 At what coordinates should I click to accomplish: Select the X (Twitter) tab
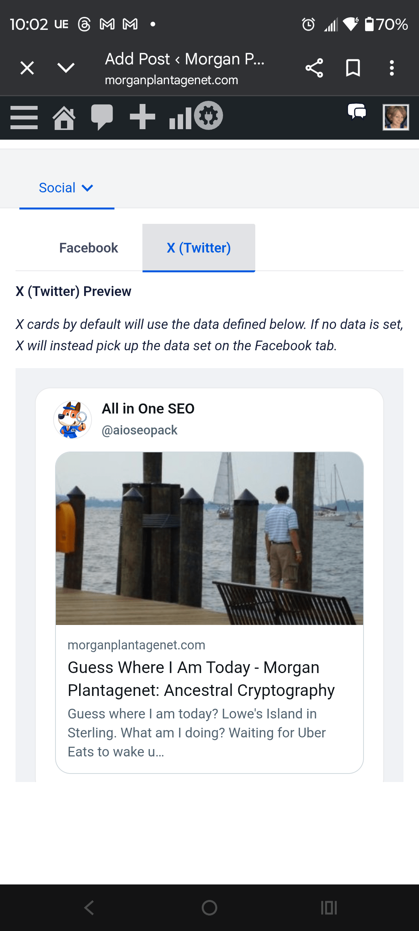click(199, 248)
